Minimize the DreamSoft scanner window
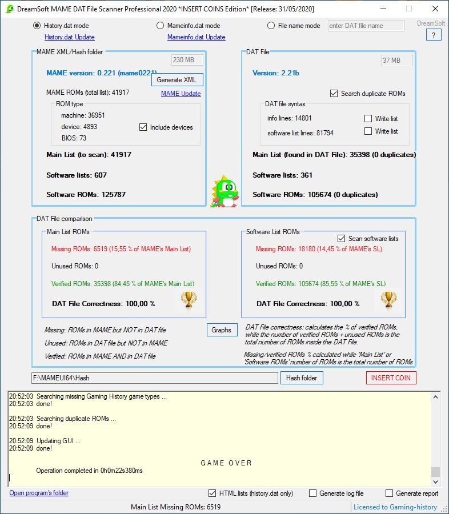The image size is (449, 514). [383, 9]
